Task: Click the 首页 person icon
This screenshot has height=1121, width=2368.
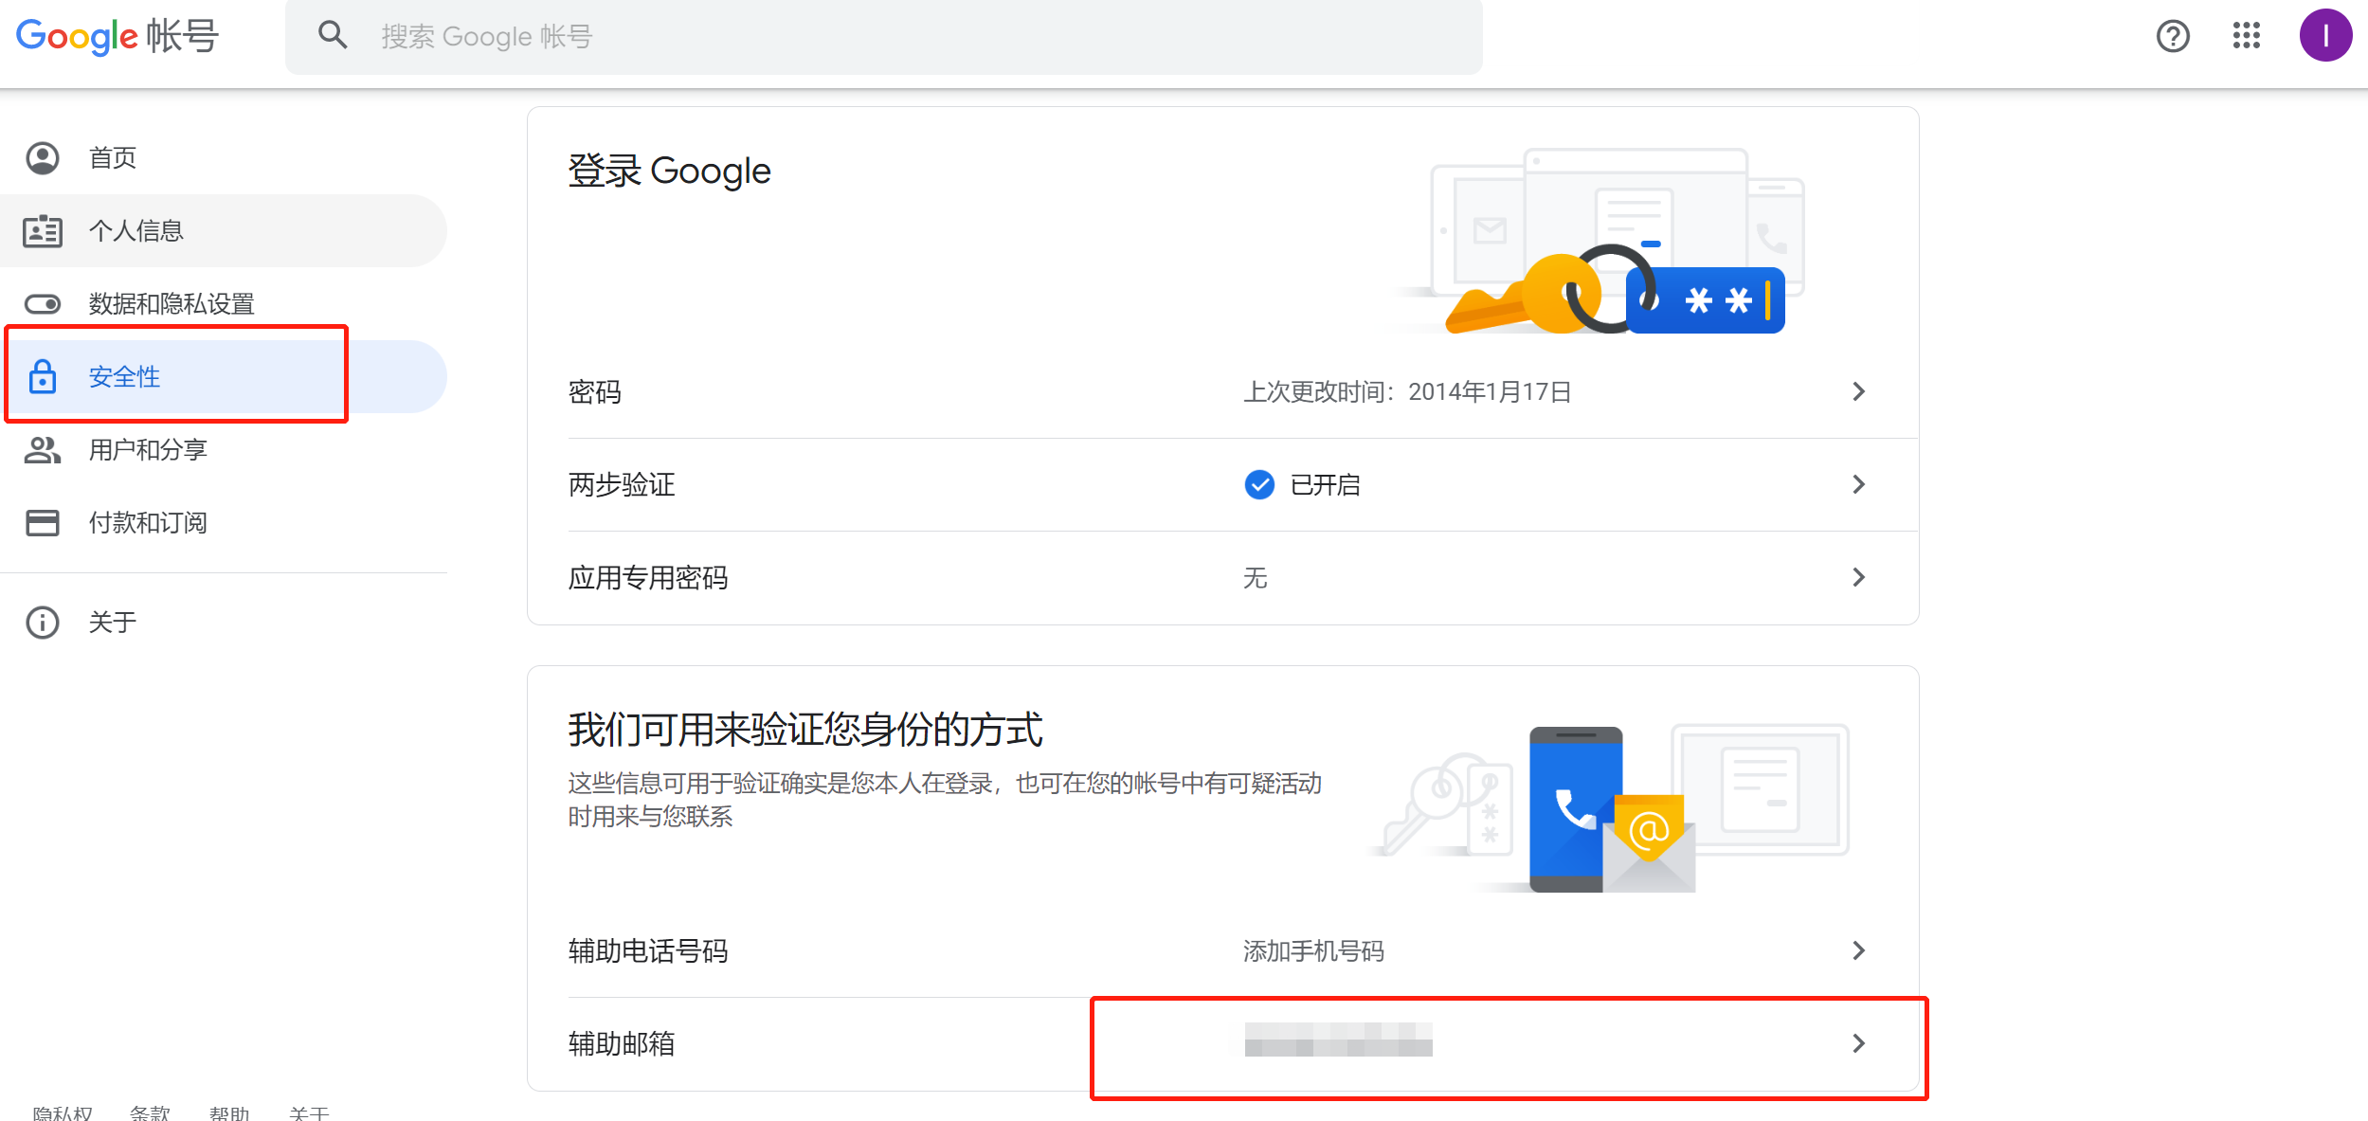Action: pyautogui.click(x=43, y=157)
